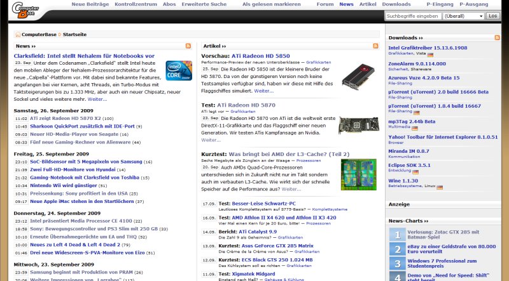
Task: Open Nintendo Wii wird günstiger news
Action: pyautogui.click(x=63, y=185)
